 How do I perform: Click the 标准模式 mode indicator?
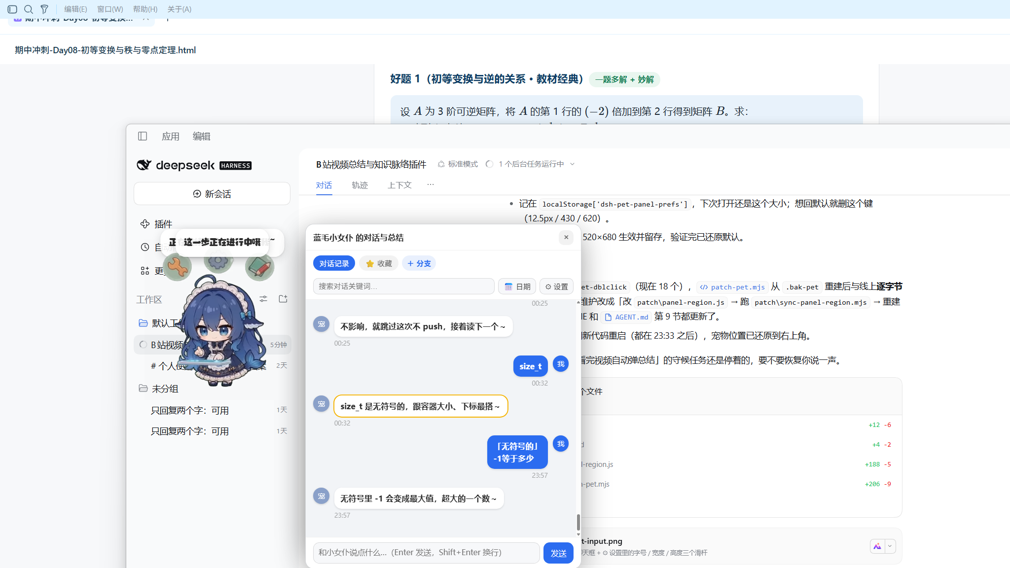pos(458,164)
